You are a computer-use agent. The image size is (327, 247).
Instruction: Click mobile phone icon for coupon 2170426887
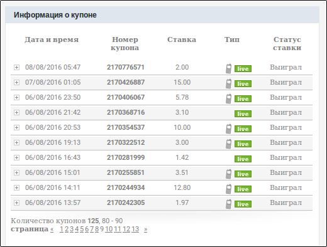click(229, 83)
